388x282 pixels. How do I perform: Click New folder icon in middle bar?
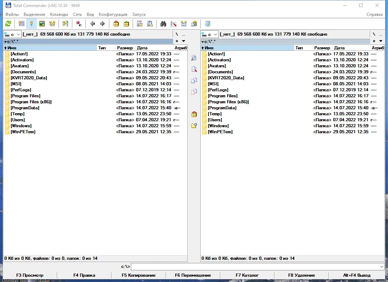click(x=194, y=125)
